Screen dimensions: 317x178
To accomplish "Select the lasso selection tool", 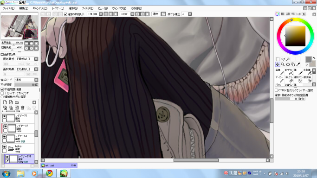I will 283,59.
